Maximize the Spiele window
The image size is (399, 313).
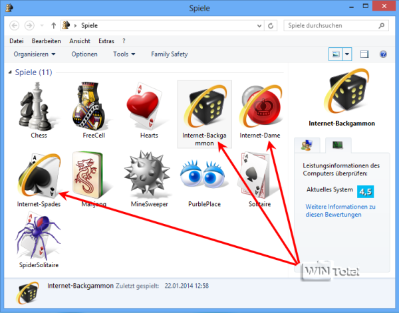click(365, 7)
